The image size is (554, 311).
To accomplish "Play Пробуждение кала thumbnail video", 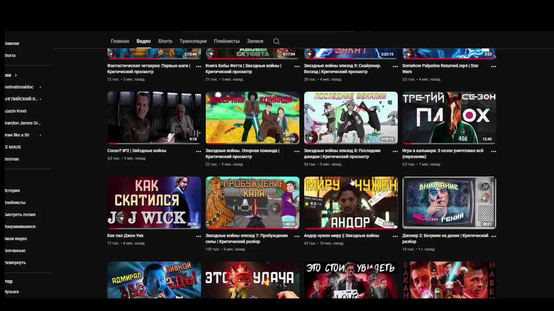I will 252,203.
